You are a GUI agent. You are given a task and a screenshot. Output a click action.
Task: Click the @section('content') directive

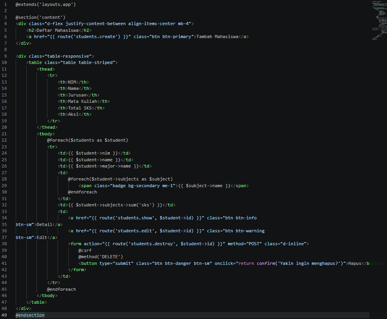coord(40,17)
